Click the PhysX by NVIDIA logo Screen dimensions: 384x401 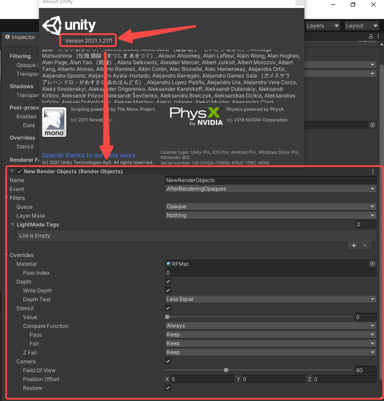coord(196,117)
